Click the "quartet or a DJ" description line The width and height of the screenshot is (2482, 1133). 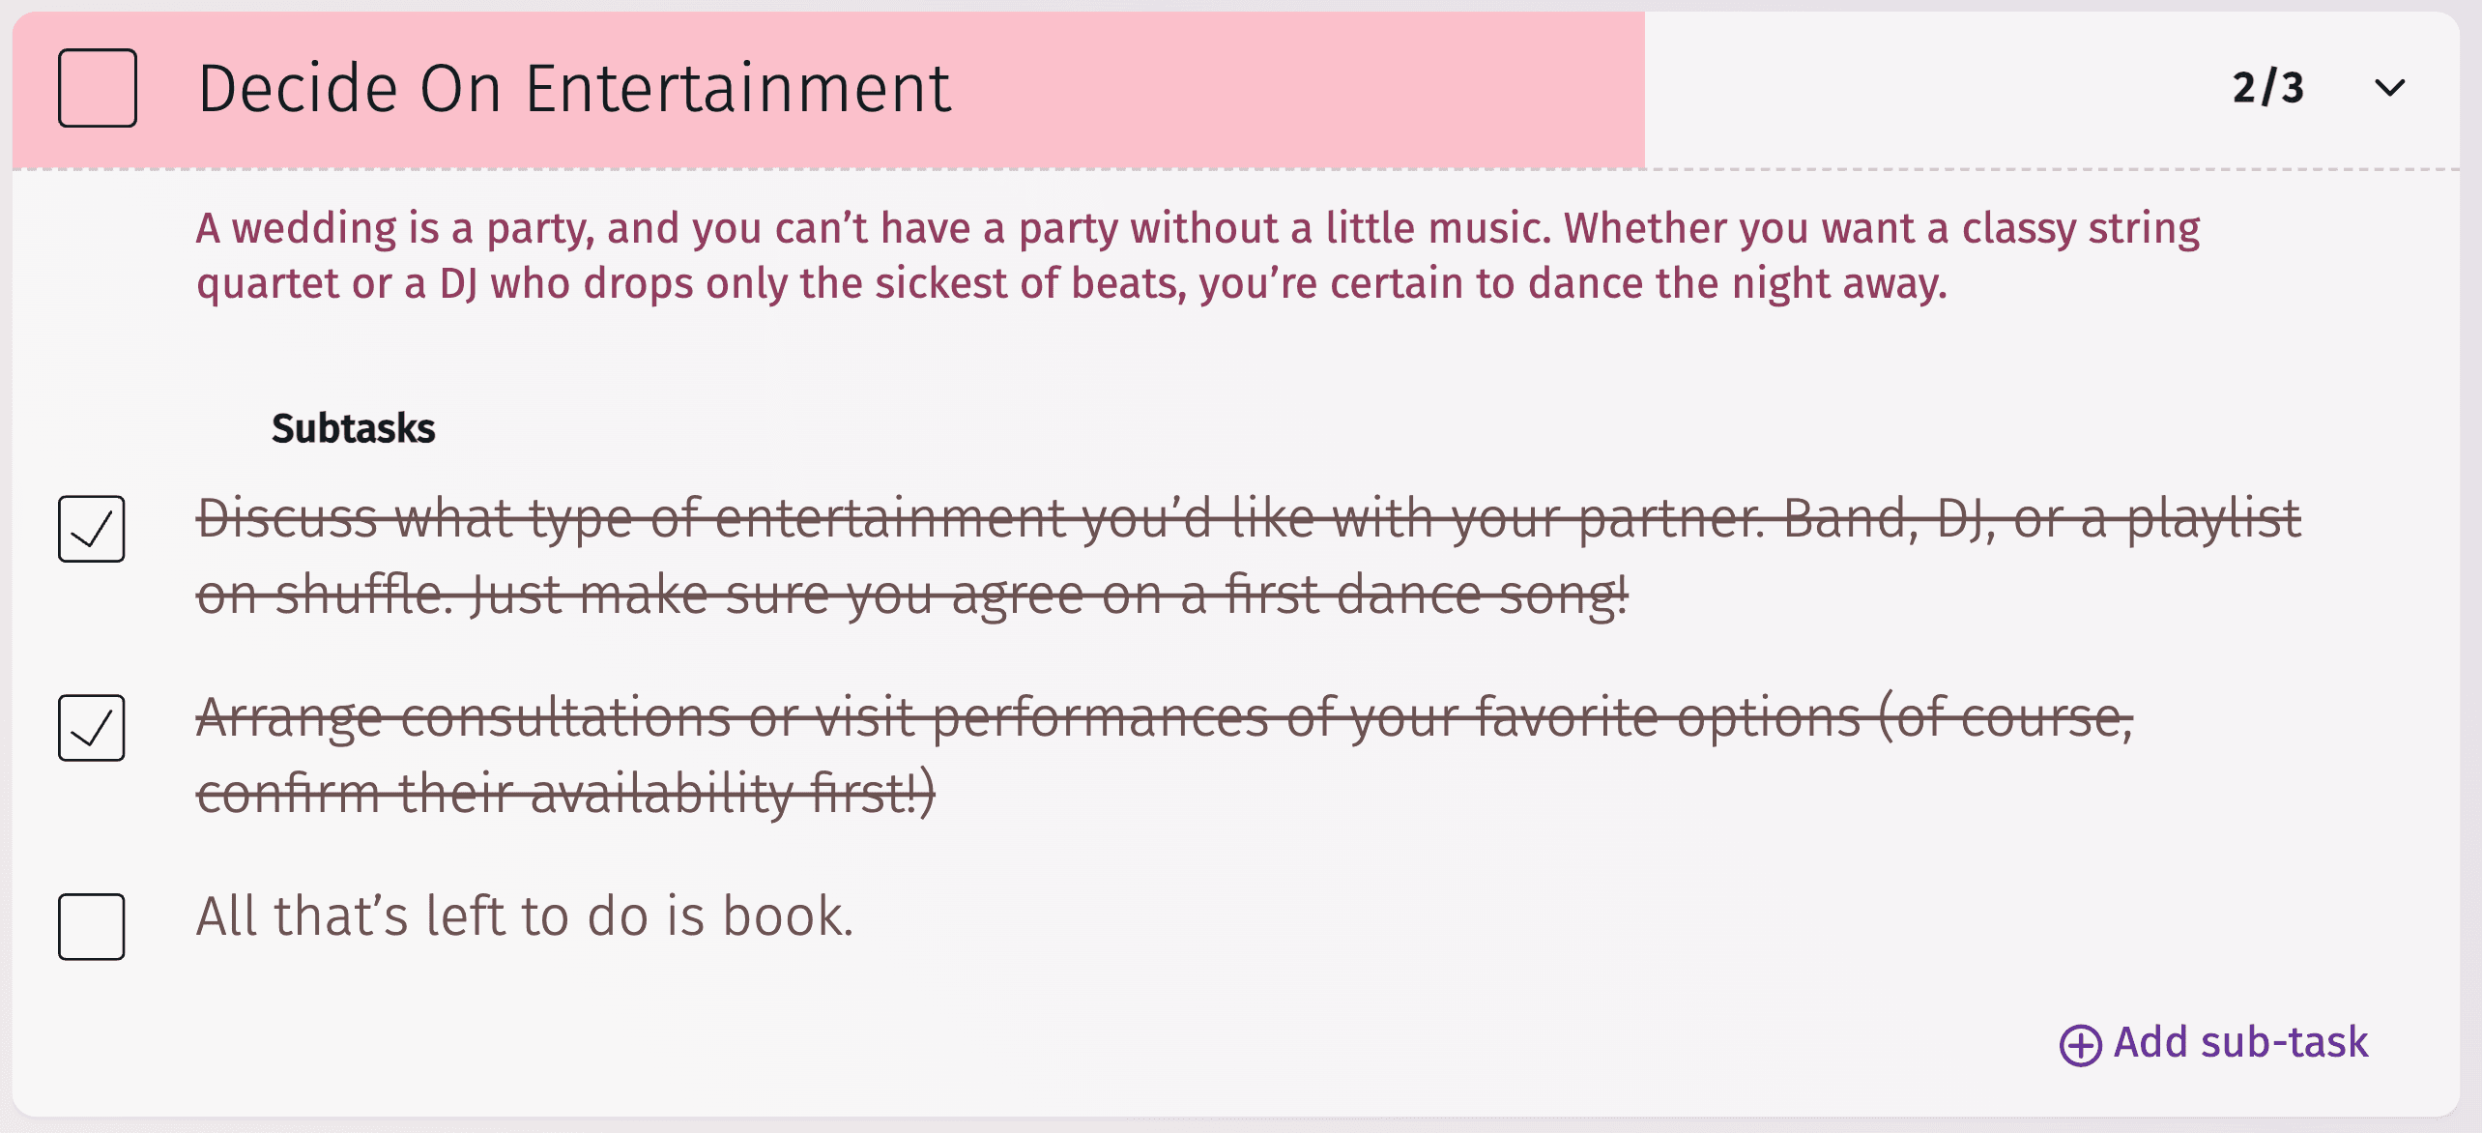(1071, 284)
